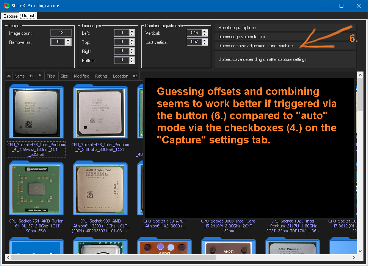
Task: Select AMD Turion 64 ML-37 folder thumbnail
Action: tap(36, 188)
